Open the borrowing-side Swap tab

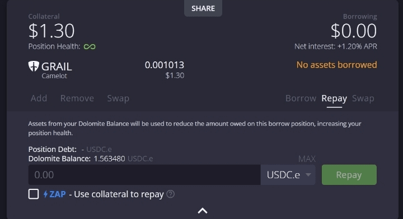coord(363,98)
